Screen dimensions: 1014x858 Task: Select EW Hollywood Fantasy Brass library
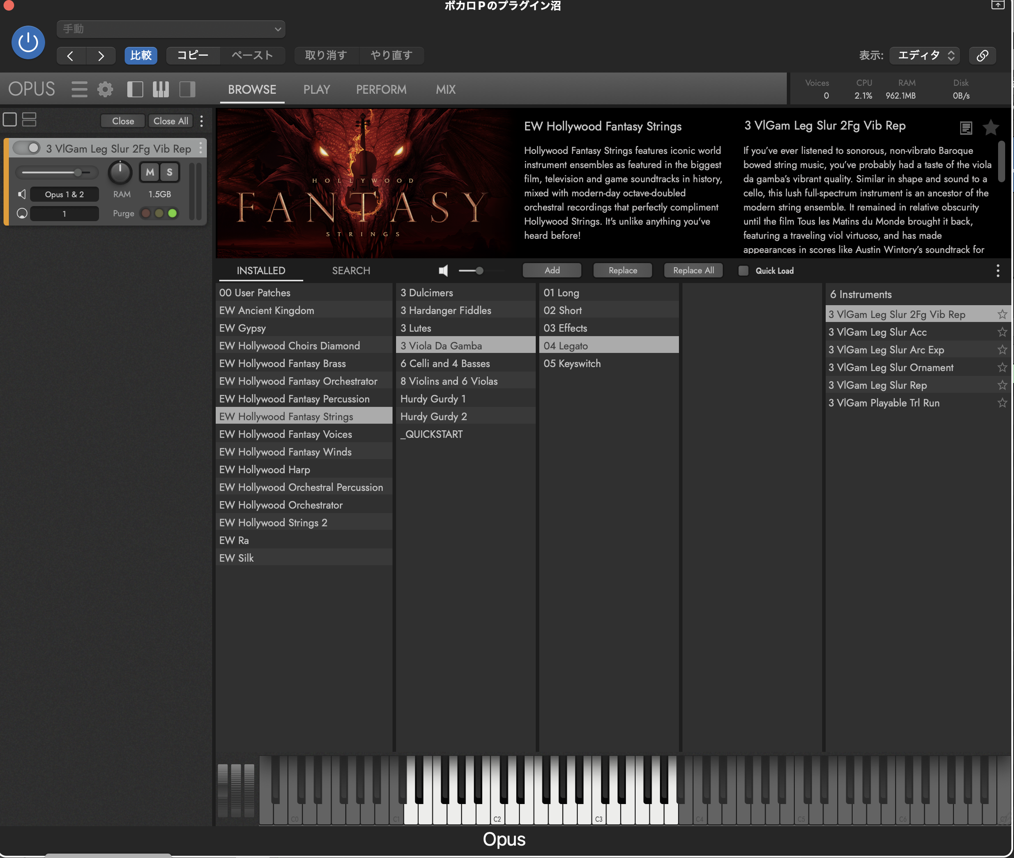click(304, 364)
